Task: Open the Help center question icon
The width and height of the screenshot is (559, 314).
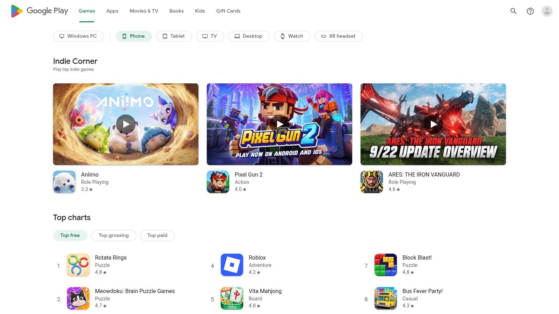Action: tap(530, 11)
